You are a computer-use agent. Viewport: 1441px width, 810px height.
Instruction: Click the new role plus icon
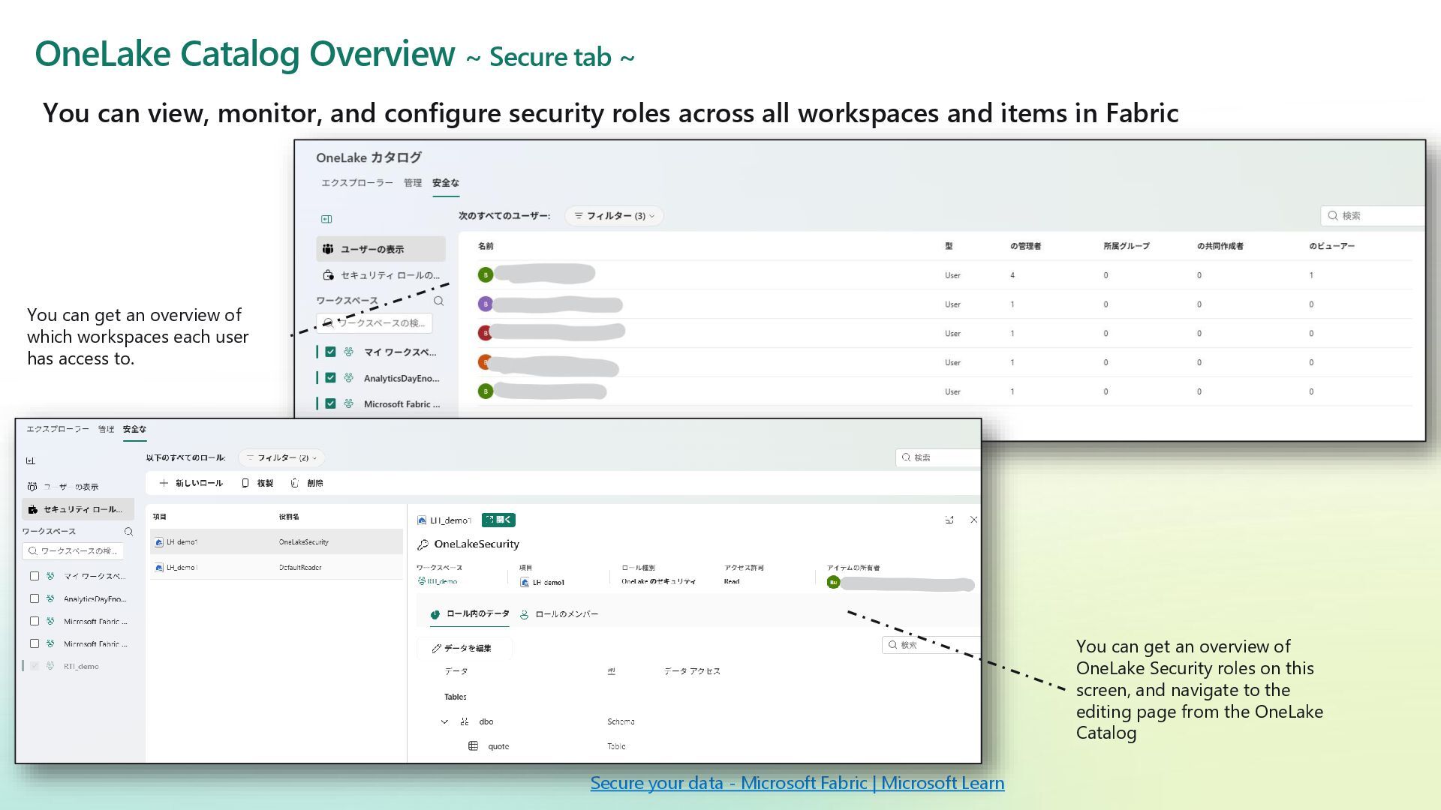pyautogui.click(x=164, y=483)
